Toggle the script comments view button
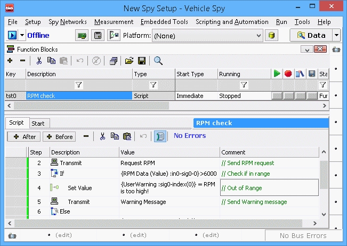The image size is (347, 246). [x=159, y=136]
